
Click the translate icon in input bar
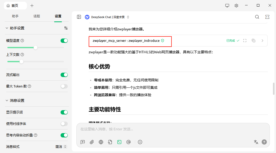click(x=256, y=142)
